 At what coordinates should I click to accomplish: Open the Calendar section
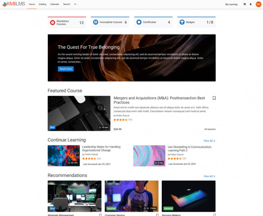click(54, 4)
